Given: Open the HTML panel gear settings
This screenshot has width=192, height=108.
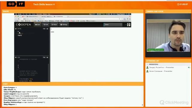Looking at the screenshot, I should click(x=16, y=29).
